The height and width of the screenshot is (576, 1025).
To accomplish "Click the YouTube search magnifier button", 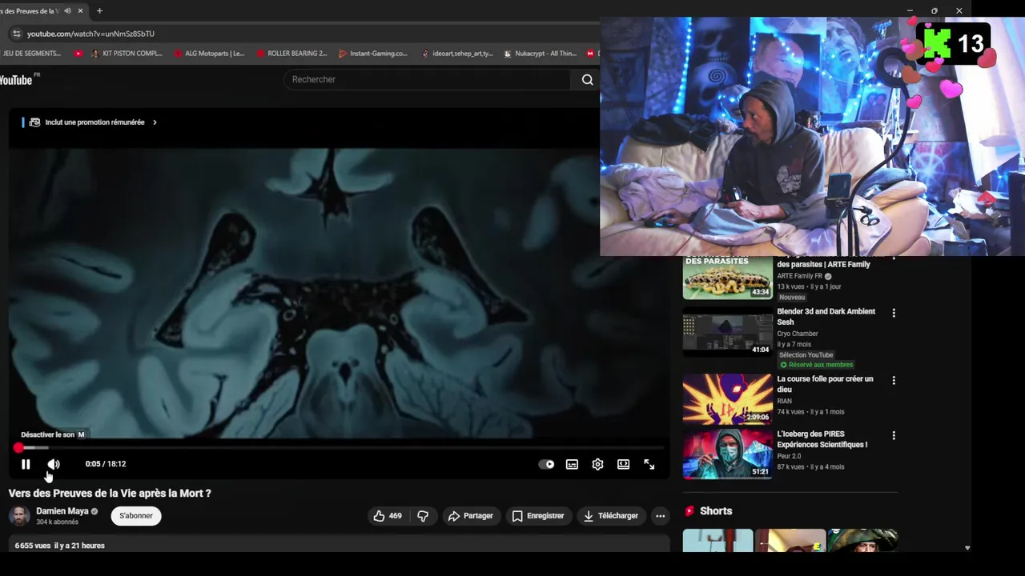I will point(588,79).
